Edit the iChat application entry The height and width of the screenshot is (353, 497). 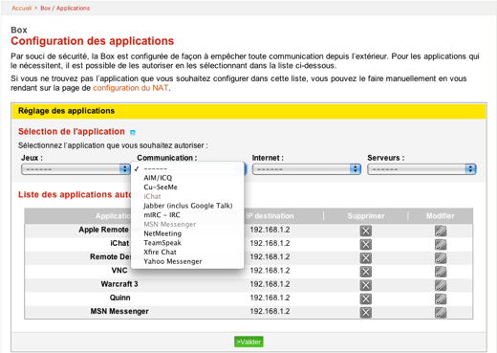[x=441, y=244]
